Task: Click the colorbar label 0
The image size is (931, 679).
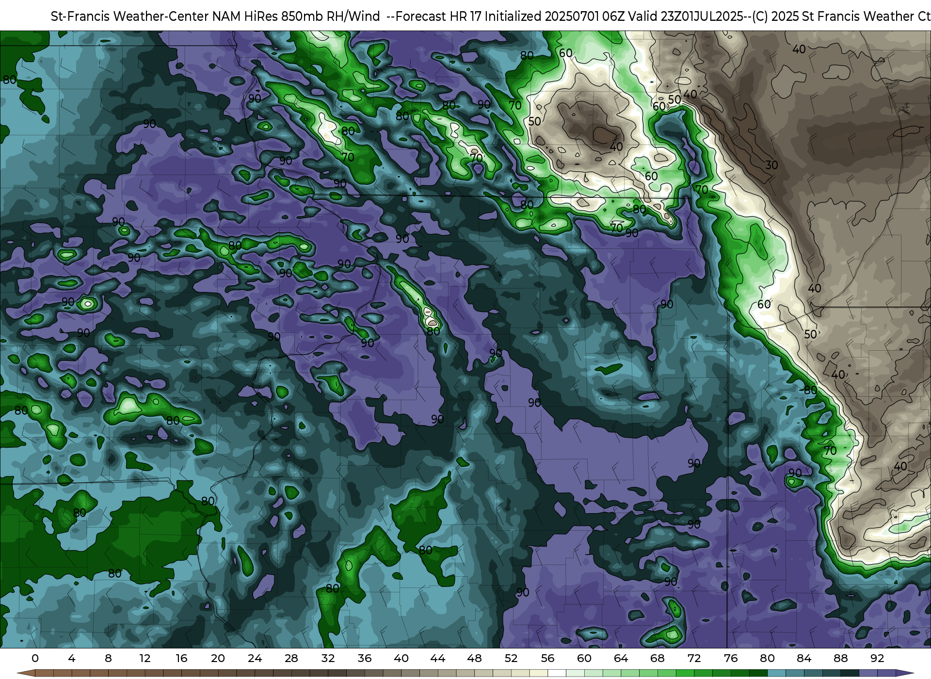Action: [35, 658]
